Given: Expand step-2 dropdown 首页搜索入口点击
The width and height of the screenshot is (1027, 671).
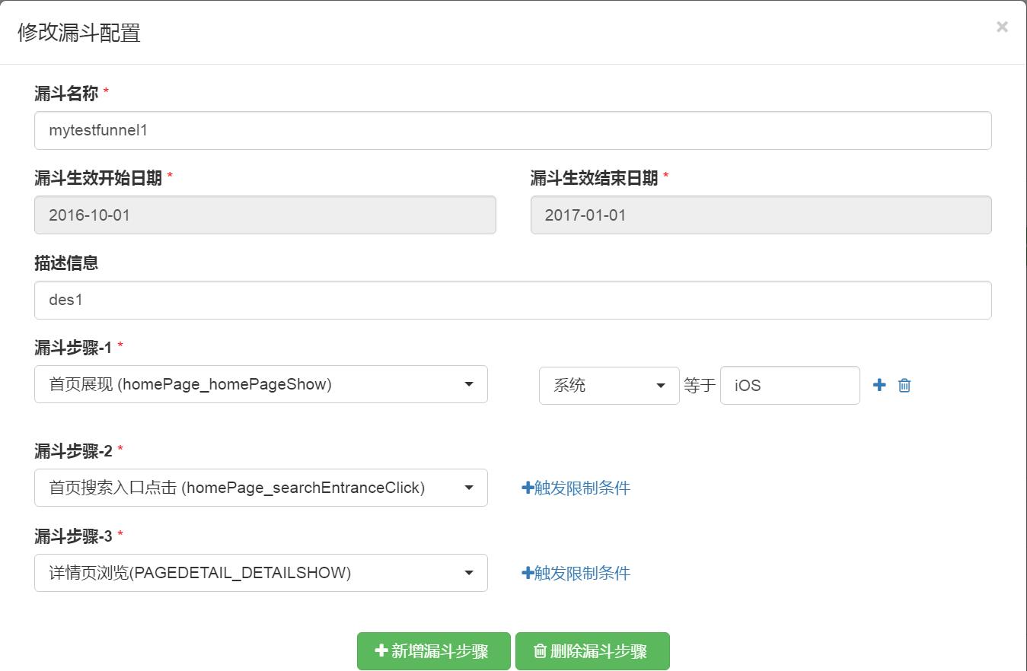Looking at the screenshot, I should click(261, 488).
